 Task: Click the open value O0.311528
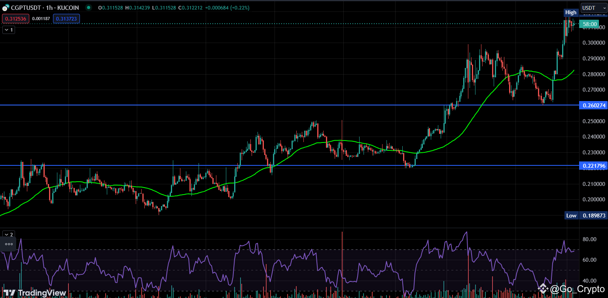click(x=111, y=7)
